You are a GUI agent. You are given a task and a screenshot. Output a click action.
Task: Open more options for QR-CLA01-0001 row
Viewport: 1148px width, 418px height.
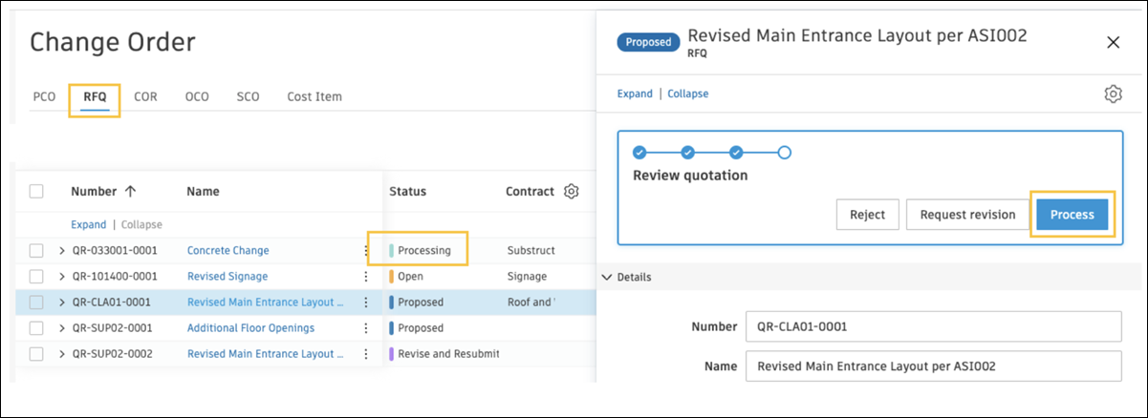coord(365,303)
